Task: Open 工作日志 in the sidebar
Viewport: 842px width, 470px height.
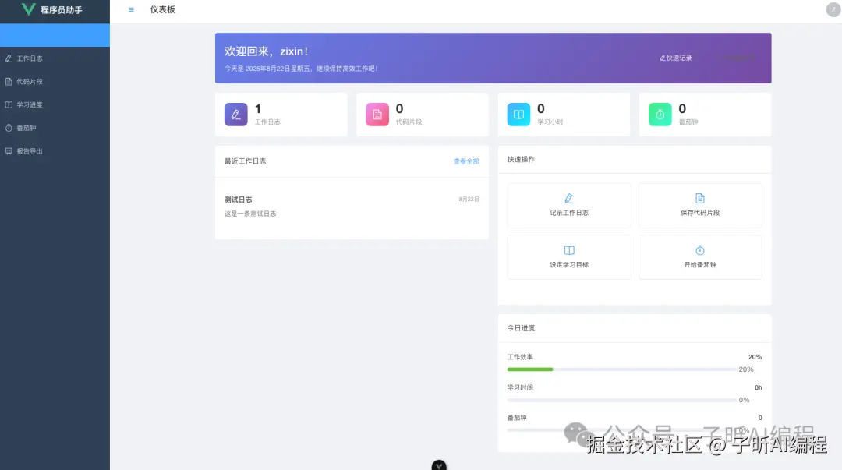Action: click(55, 58)
